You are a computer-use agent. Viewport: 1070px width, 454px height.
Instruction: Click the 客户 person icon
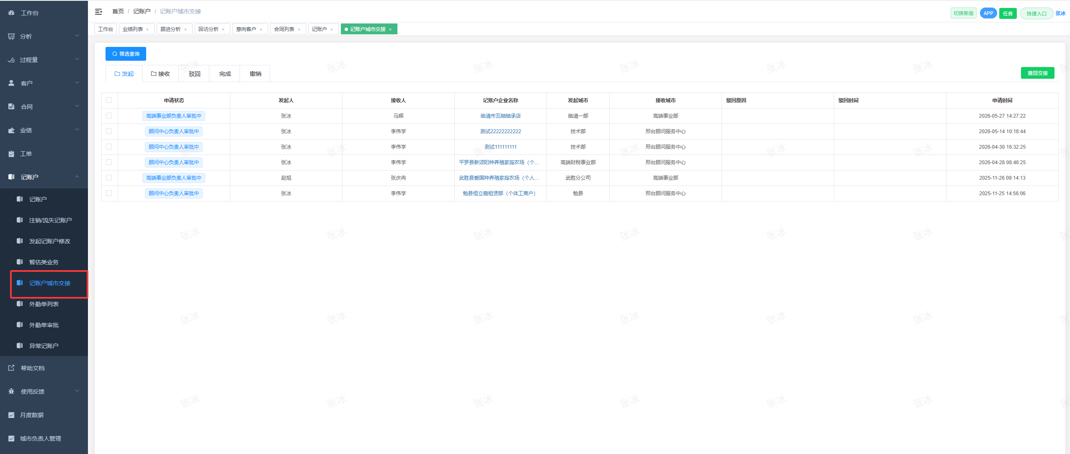11,83
